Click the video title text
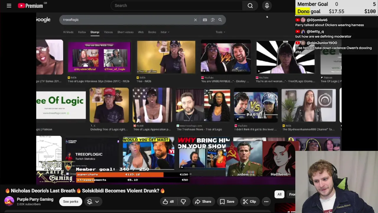Image resolution: width=378 pixels, height=213 pixels. tap(85, 191)
